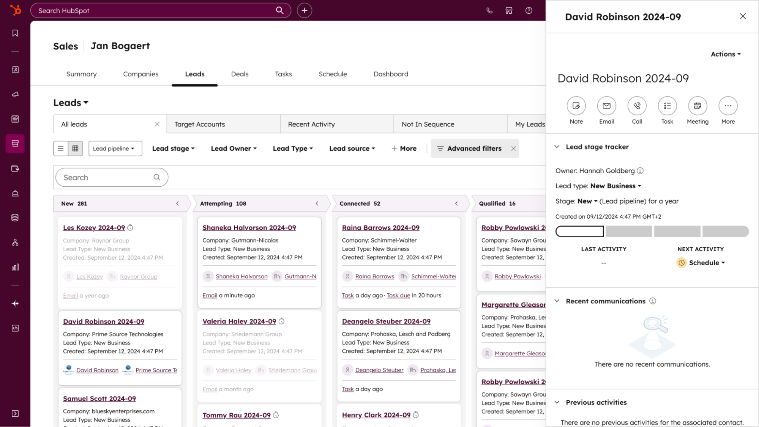Viewport: 759px width, 427px height.
Task: Click the plus create button in top bar
Action: 305,11
